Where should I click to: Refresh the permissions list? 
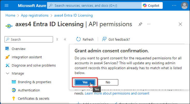pos(85,39)
